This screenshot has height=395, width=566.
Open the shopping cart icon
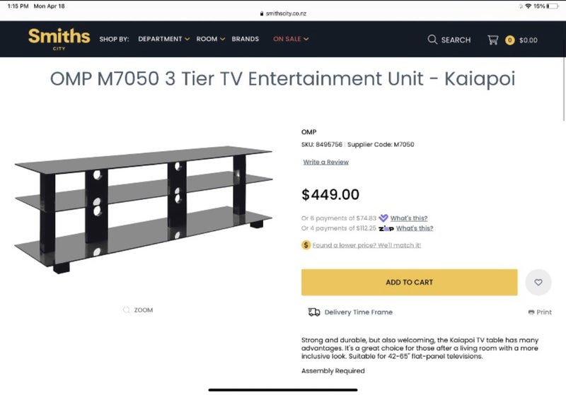(492, 40)
